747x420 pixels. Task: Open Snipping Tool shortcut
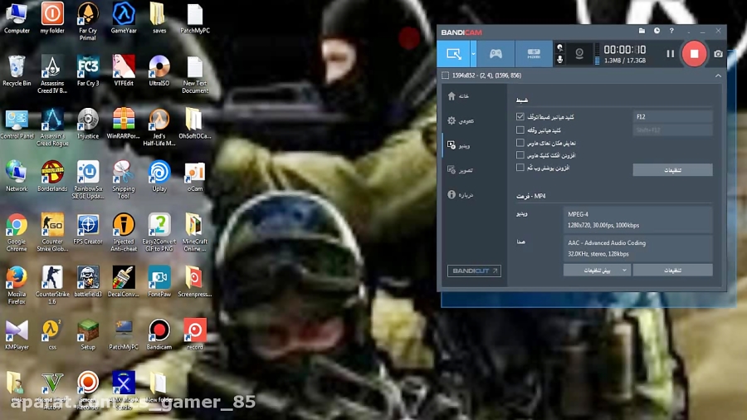pos(124,180)
